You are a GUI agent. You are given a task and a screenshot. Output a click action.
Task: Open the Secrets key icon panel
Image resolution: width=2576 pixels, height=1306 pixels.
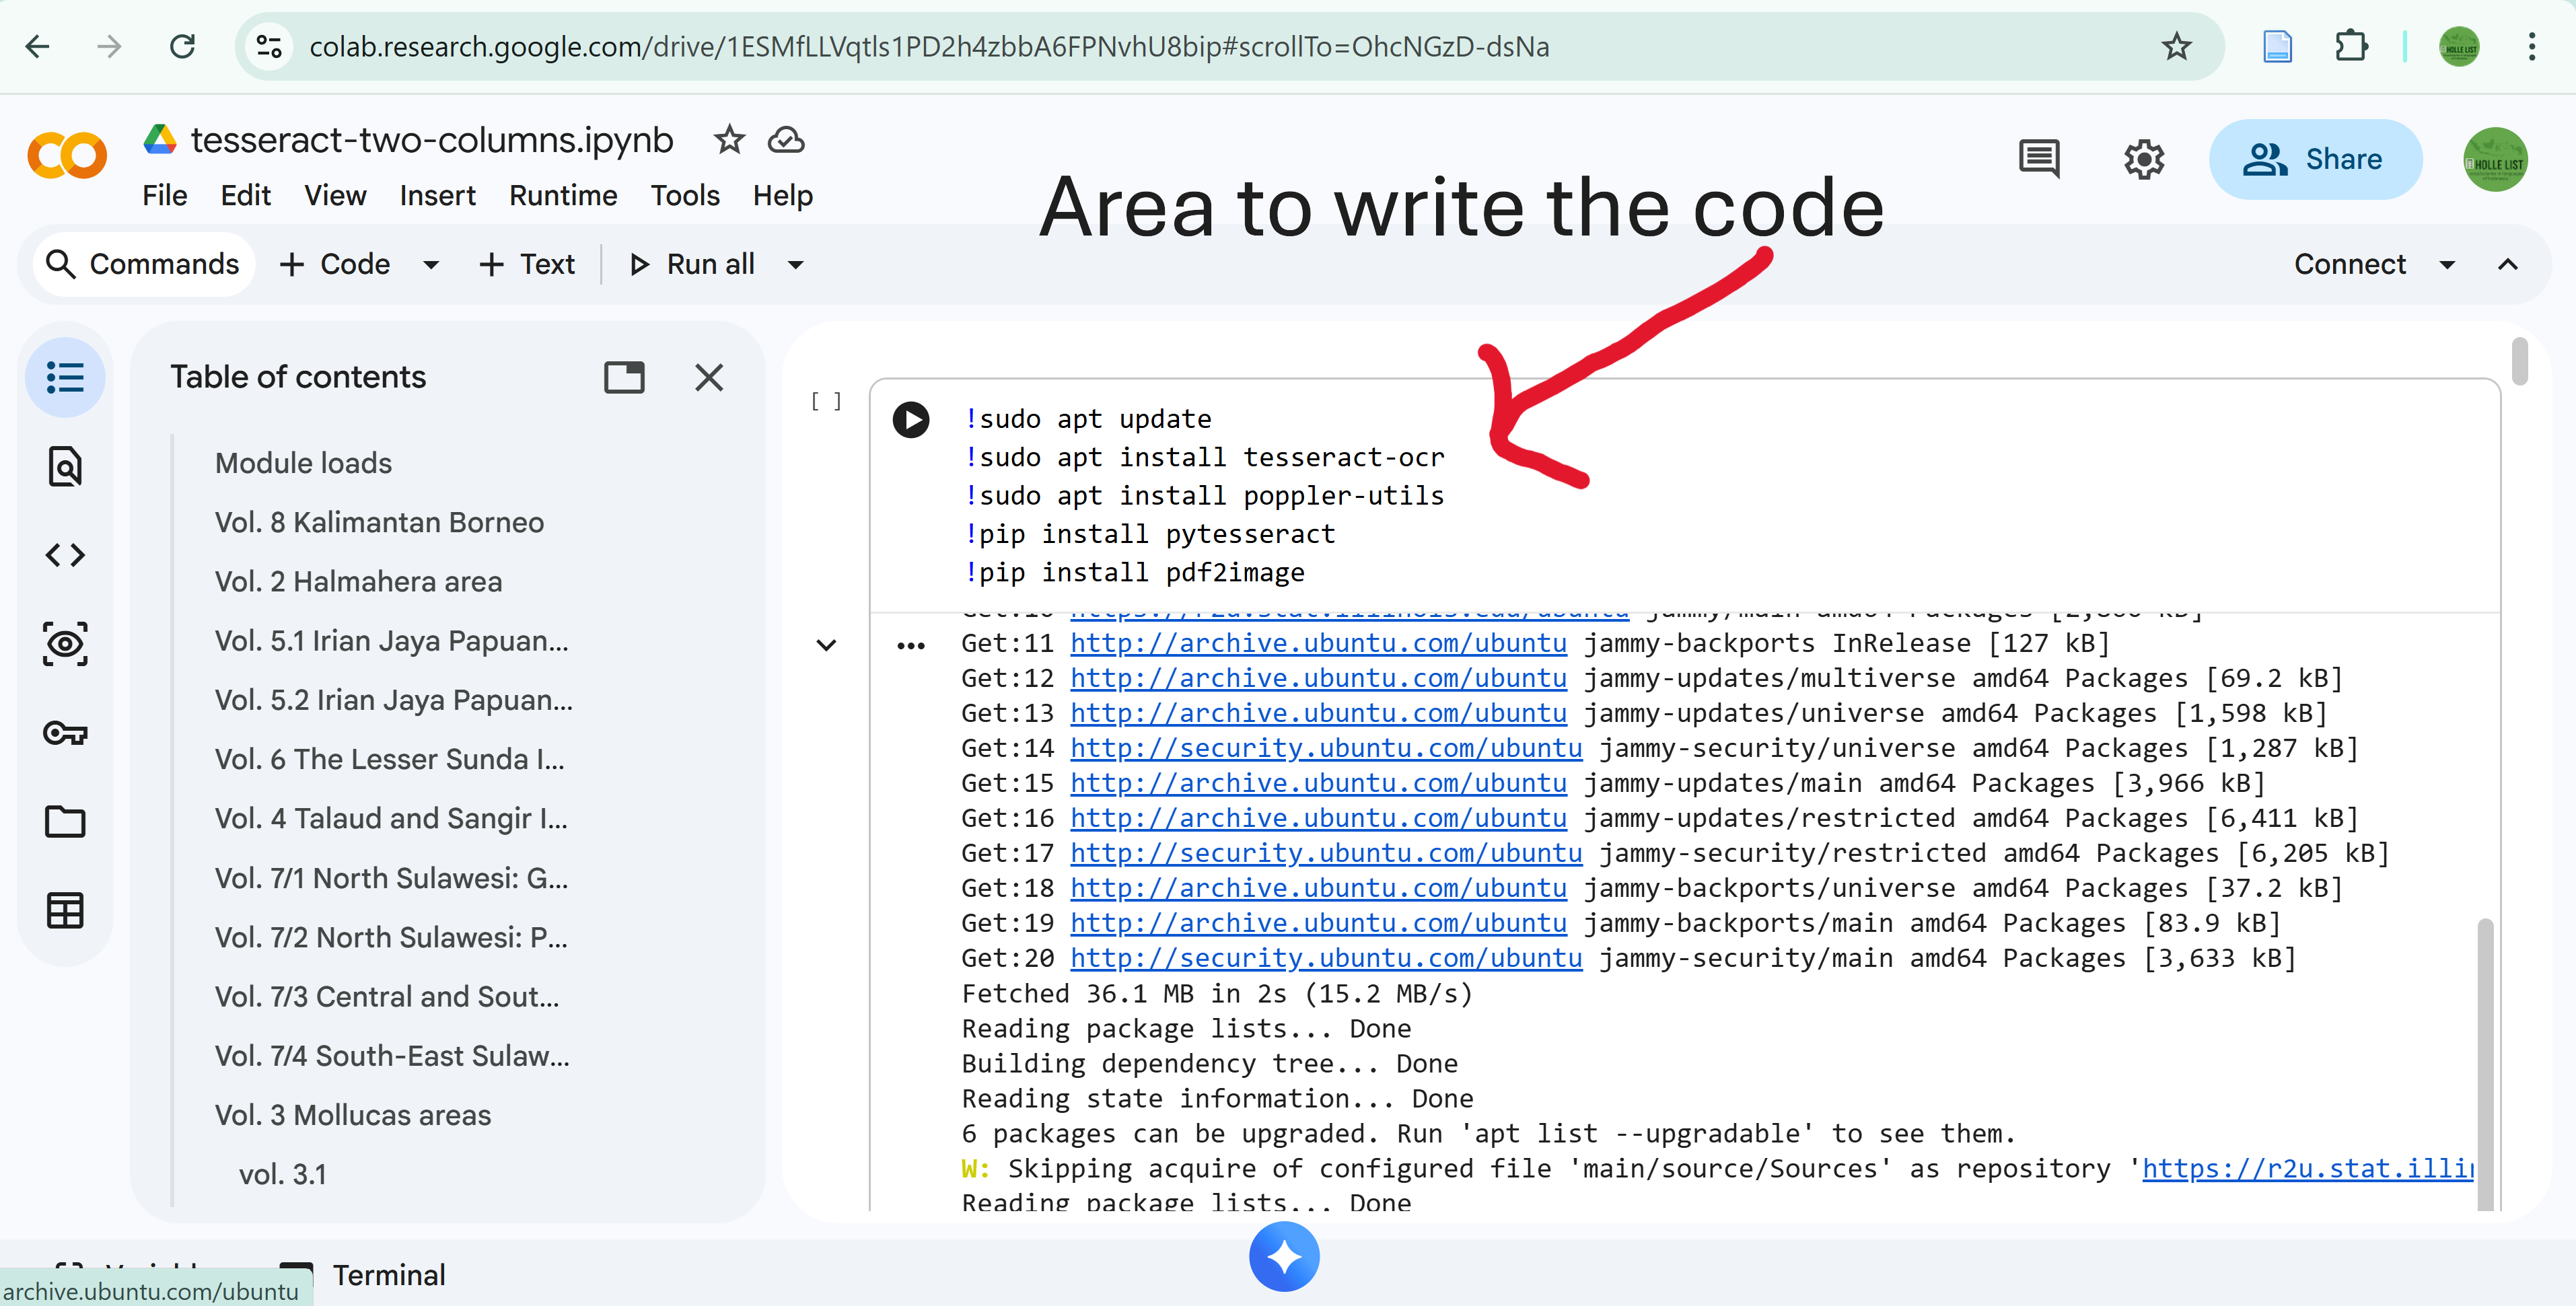click(65, 733)
